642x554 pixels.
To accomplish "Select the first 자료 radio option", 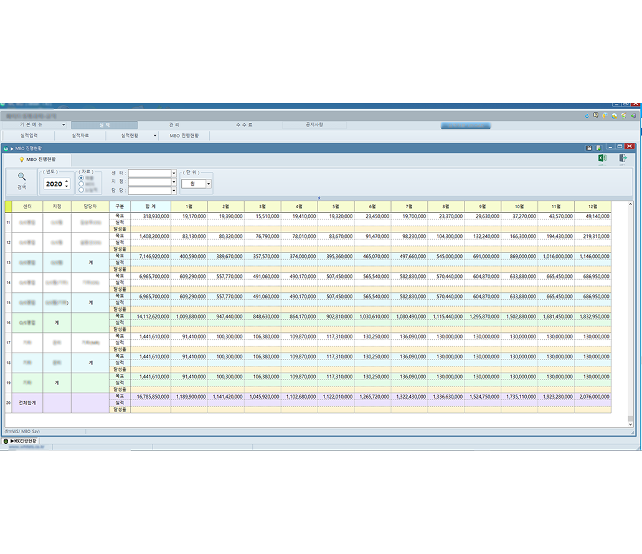I will (x=82, y=178).
